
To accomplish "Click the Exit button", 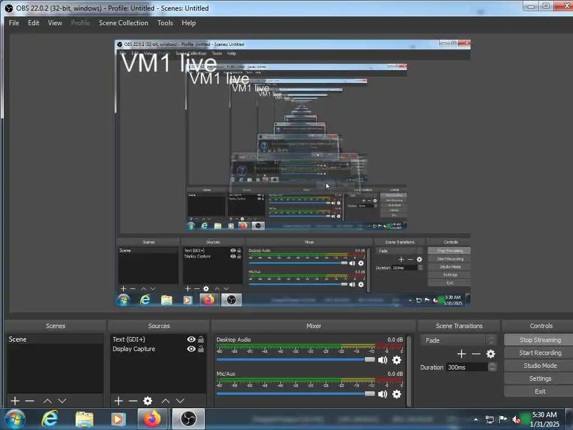I will click(x=540, y=391).
